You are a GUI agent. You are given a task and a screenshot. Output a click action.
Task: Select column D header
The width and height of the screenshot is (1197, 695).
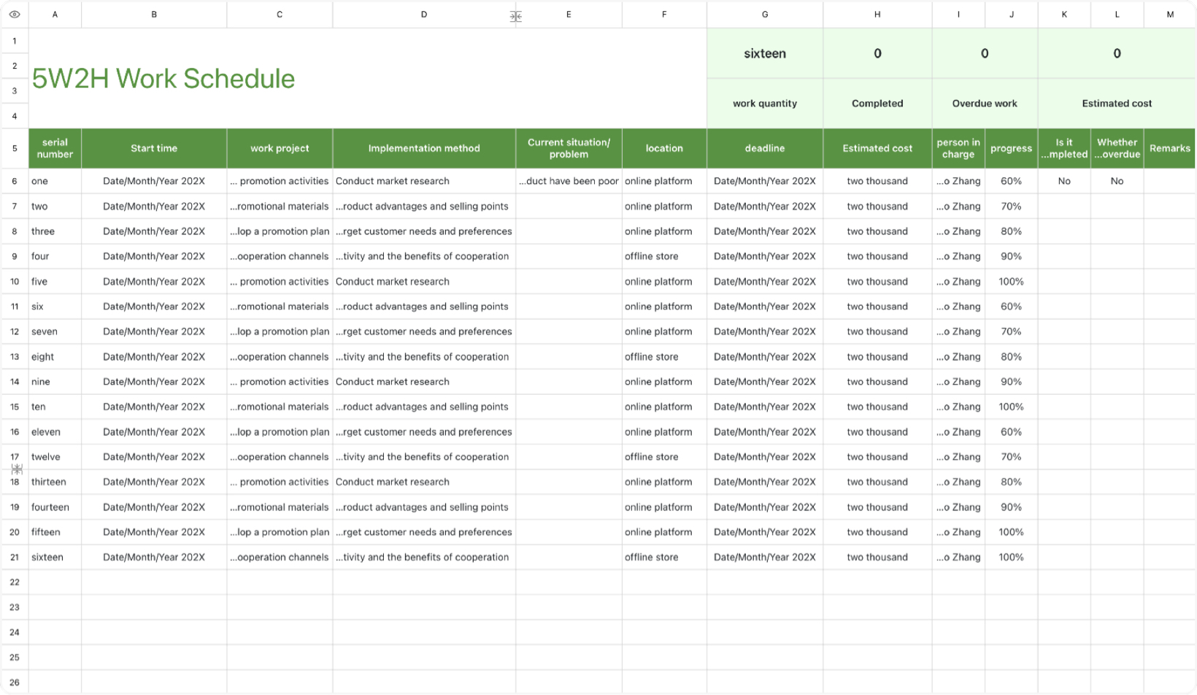(x=424, y=14)
